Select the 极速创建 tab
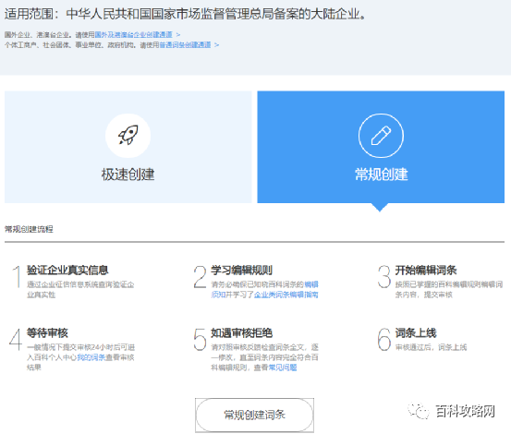This screenshot has width=511, height=434. (128, 147)
